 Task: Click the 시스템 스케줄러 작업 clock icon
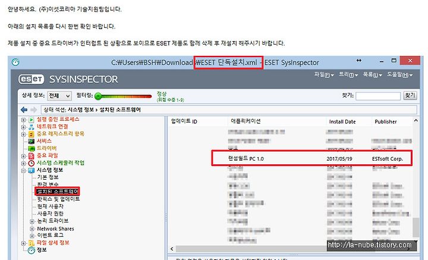tap(32, 163)
